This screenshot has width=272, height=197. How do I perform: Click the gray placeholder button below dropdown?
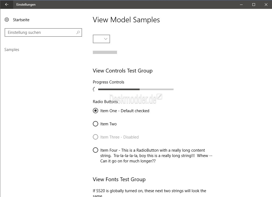(x=105, y=52)
